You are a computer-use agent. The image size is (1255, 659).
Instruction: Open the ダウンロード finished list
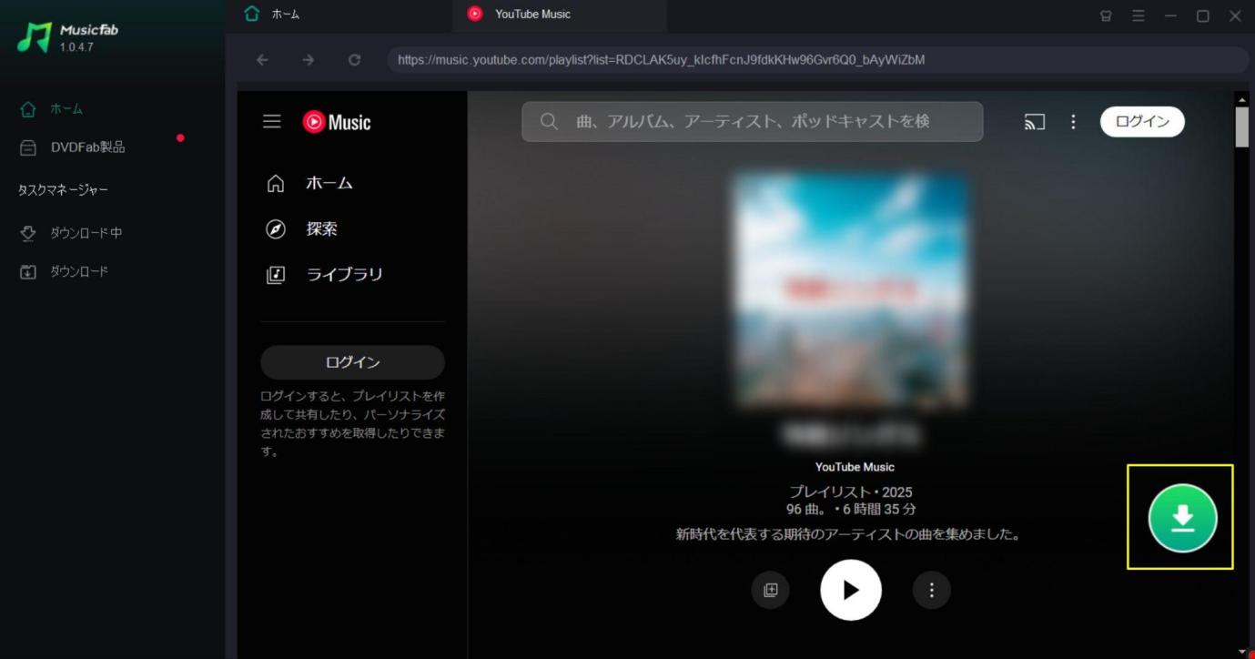click(x=64, y=271)
